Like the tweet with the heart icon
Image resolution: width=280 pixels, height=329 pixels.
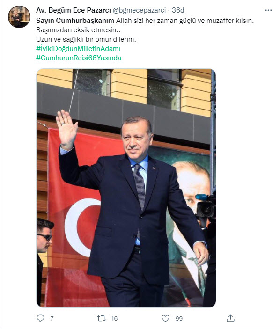click(x=165, y=318)
